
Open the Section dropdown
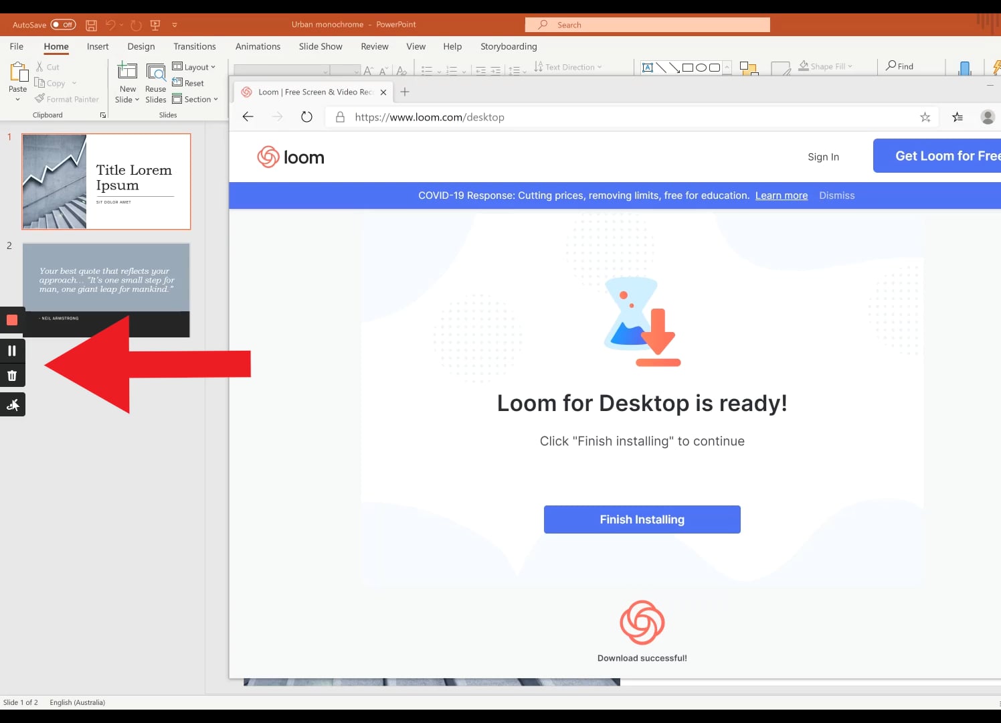pyautogui.click(x=195, y=99)
